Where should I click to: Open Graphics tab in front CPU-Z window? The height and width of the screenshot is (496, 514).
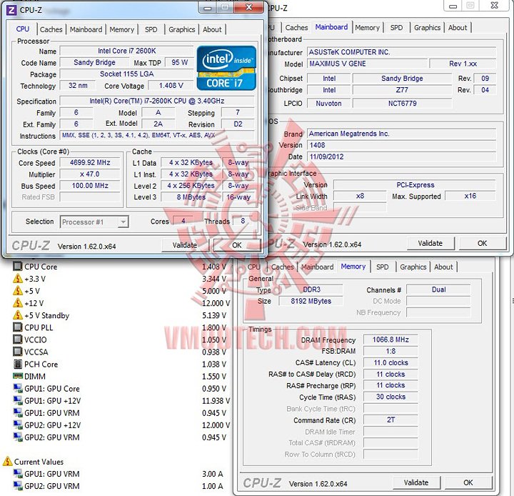coord(182,29)
